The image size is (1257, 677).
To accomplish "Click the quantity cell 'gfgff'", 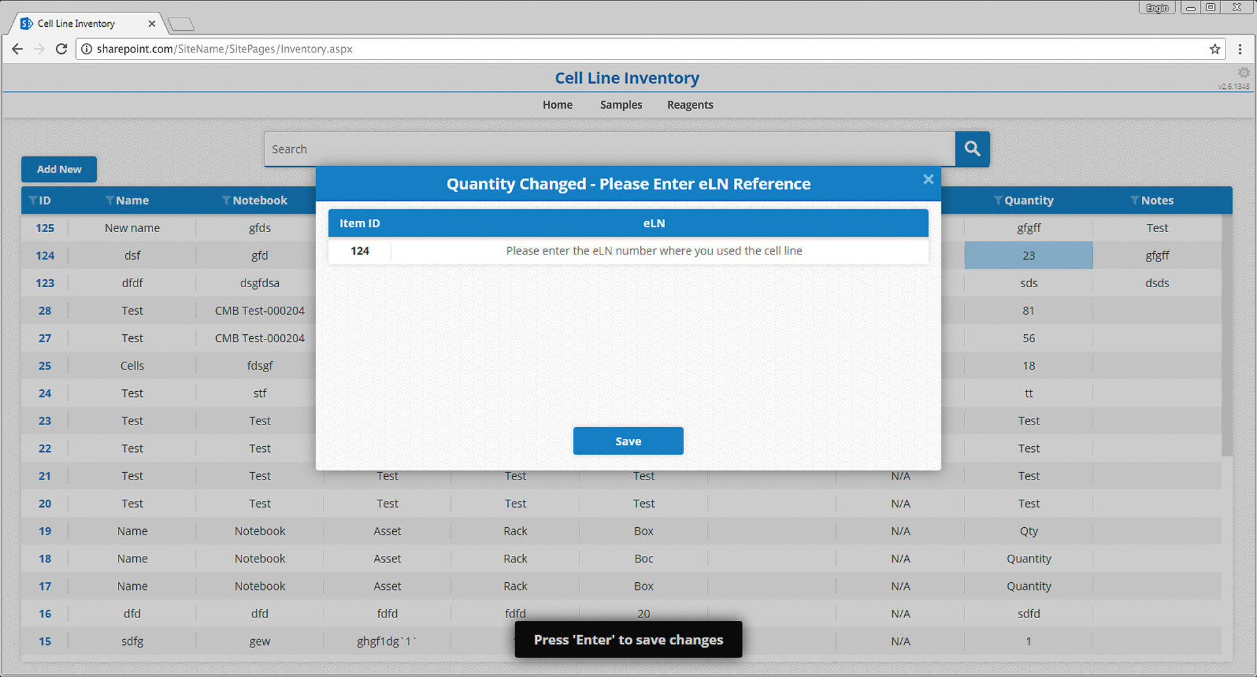I will click(1029, 228).
